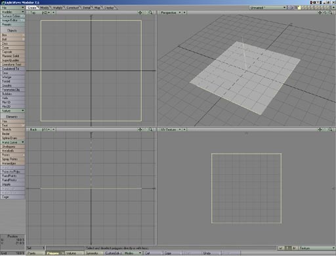336x256 pixels.
Task: Select the Box primitive tool
Action: (12, 35)
